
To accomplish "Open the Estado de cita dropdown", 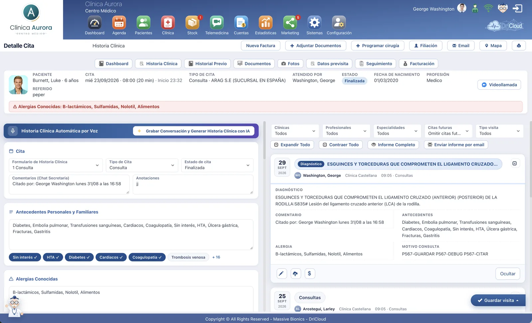I will pos(217,165).
